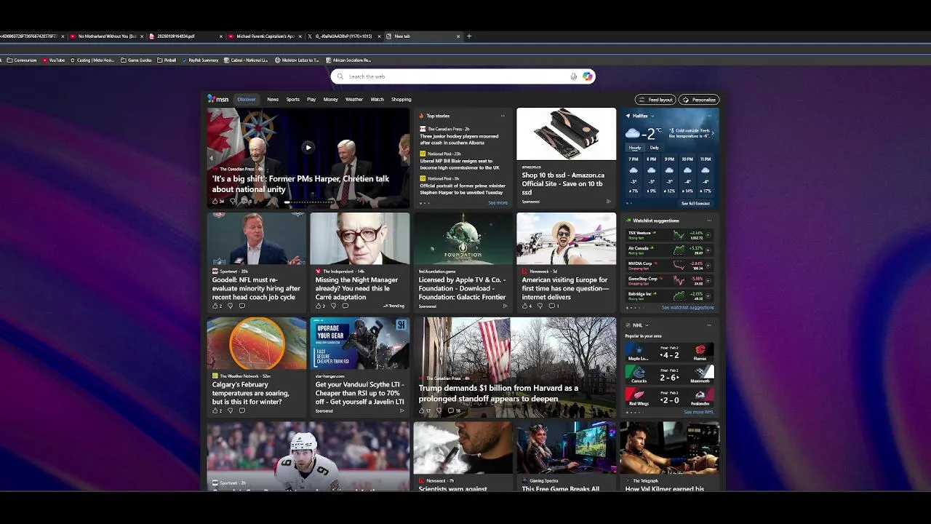Open the Watch section
The image size is (931, 524).
click(377, 99)
